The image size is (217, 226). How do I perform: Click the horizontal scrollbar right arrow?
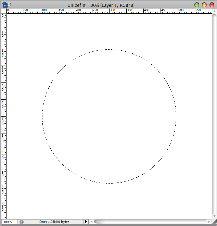click(209, 222)
